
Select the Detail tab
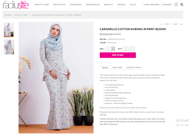coord(105,68)
